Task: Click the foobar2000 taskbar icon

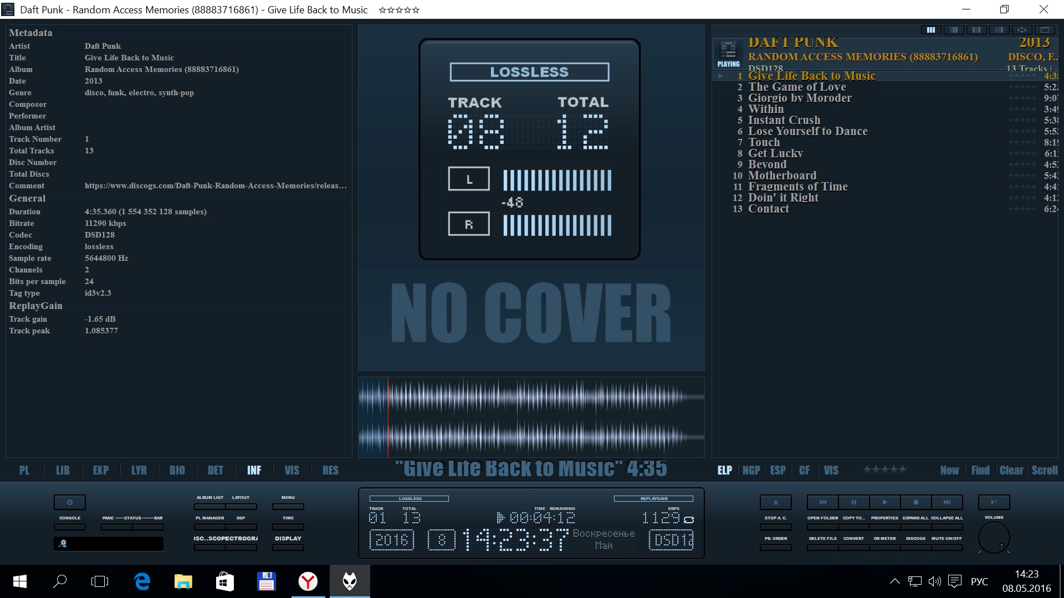Action: click(x=350, y=581)
